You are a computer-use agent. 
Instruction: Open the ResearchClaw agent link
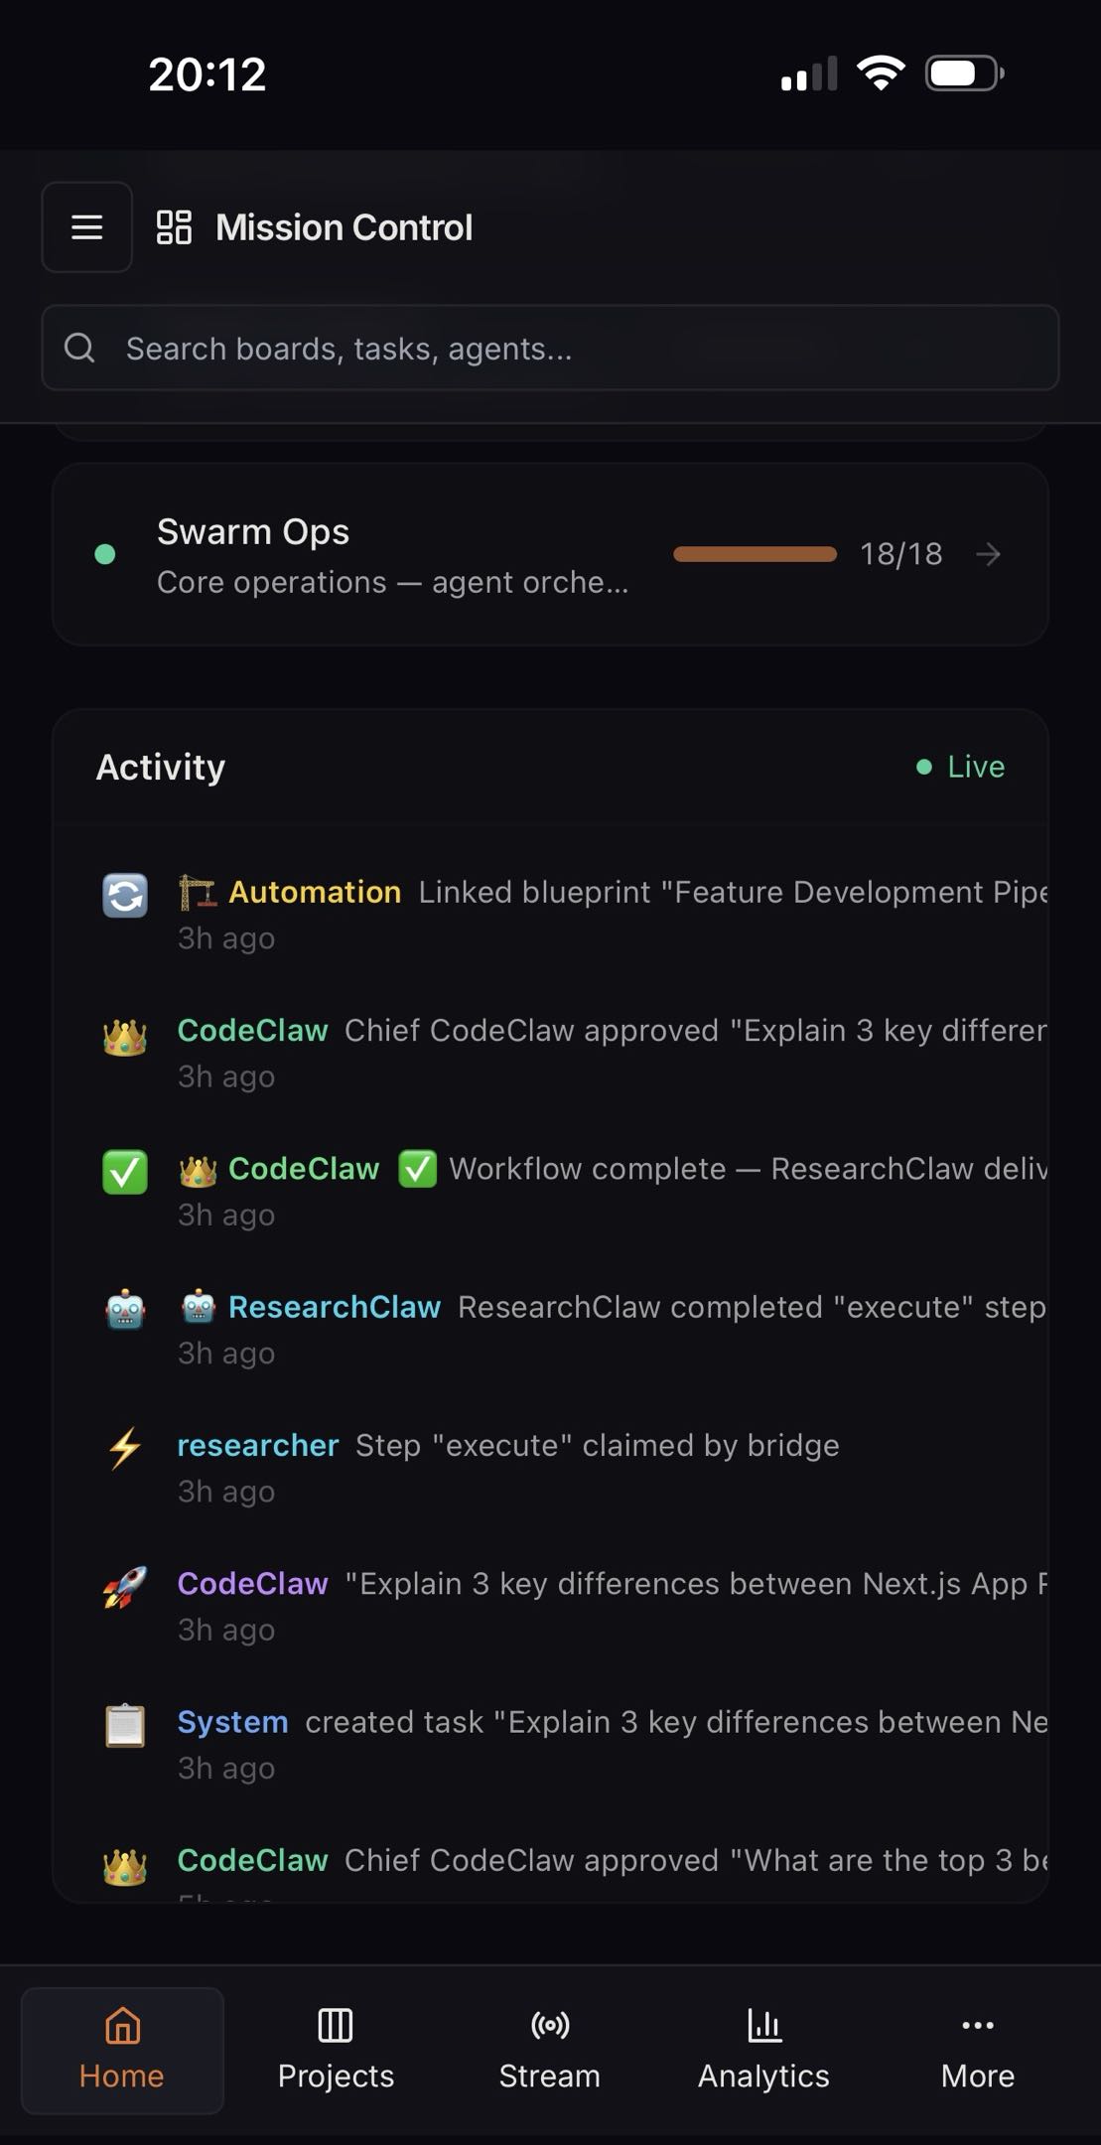coord(334,1307)
